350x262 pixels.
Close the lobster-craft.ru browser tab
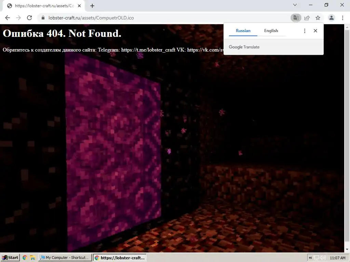click(x=79, y=6)
